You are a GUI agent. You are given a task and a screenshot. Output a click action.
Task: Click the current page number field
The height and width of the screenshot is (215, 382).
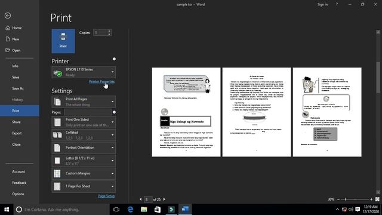148,199
